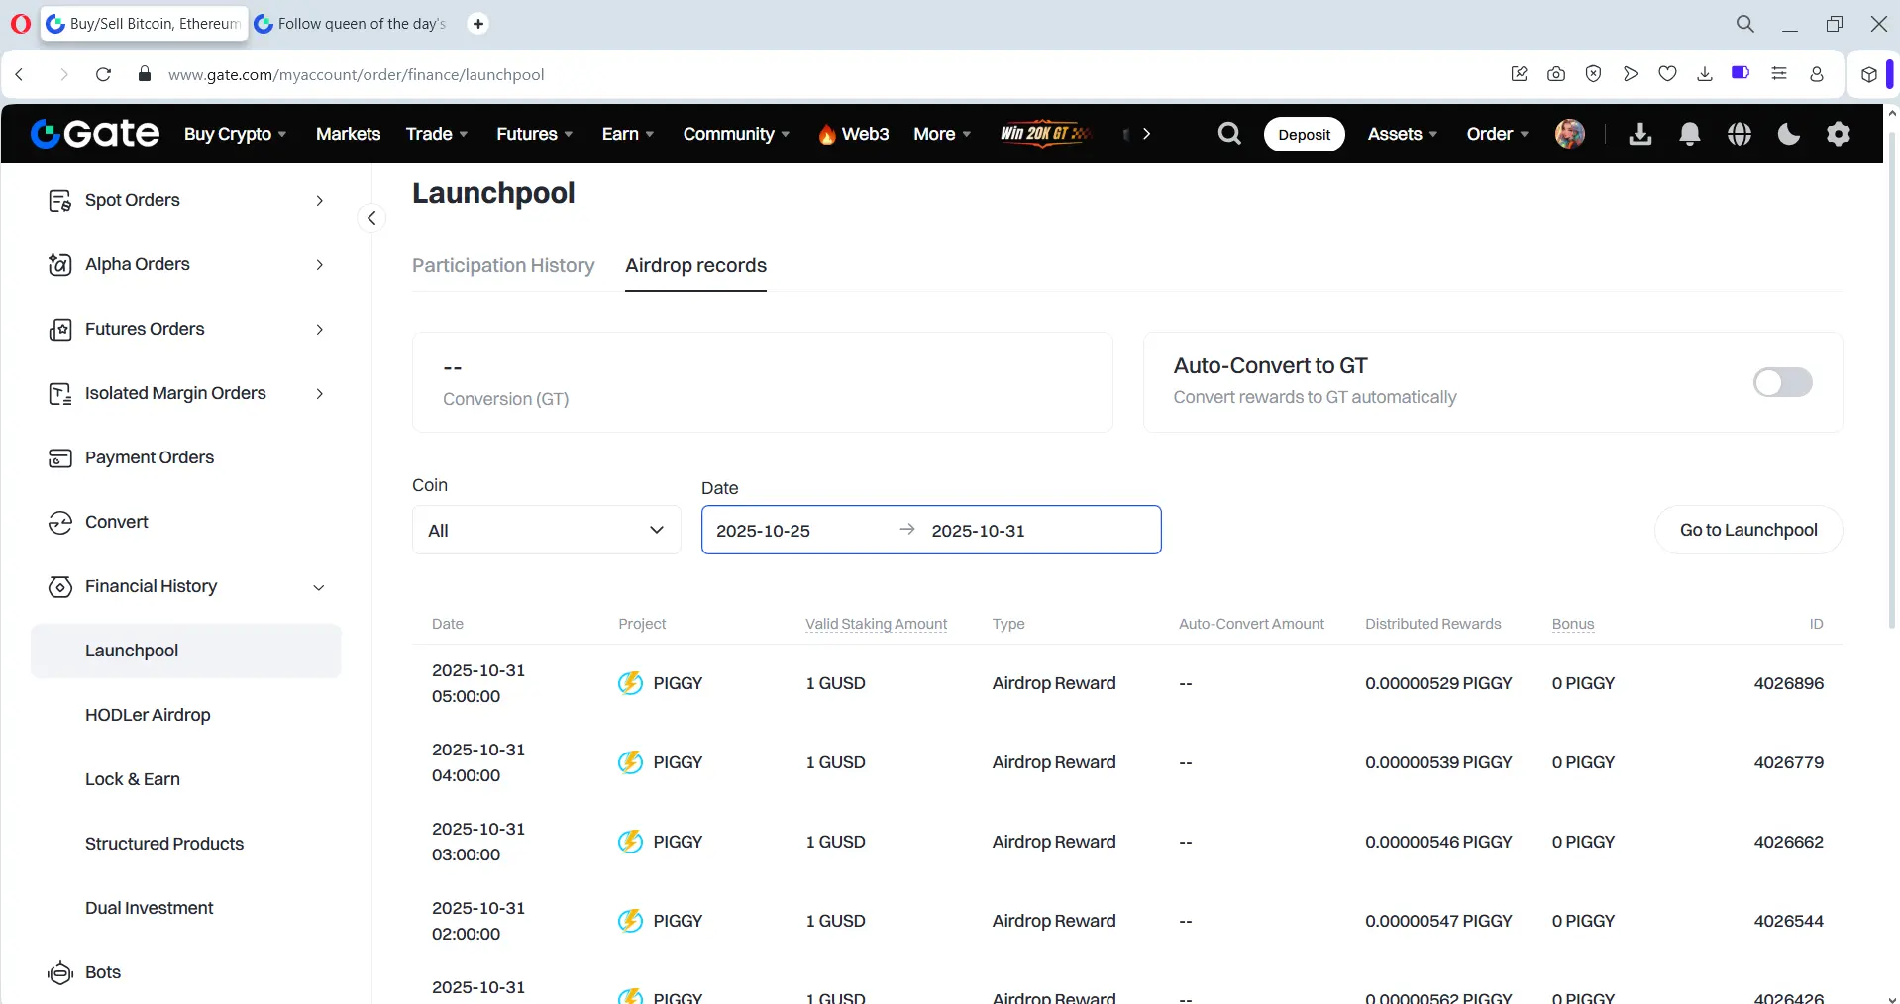The width and height of the screenshot is (1900, 1004).
Task: Open the search magnifier in Gate header
Action: click(x=1229, y=134)
